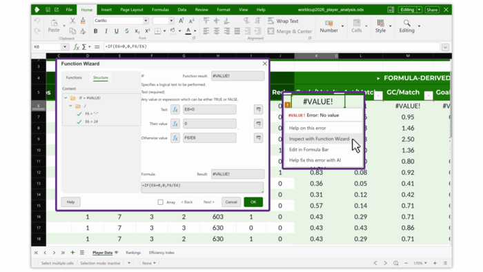Add a new sheet with the plus icon
Image resolution: width=483 pixels, height=272 pixels.
click(x=72, y=253)
